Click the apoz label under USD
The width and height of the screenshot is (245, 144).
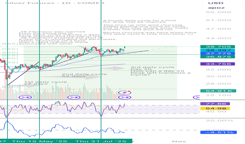tap(216, 8)
